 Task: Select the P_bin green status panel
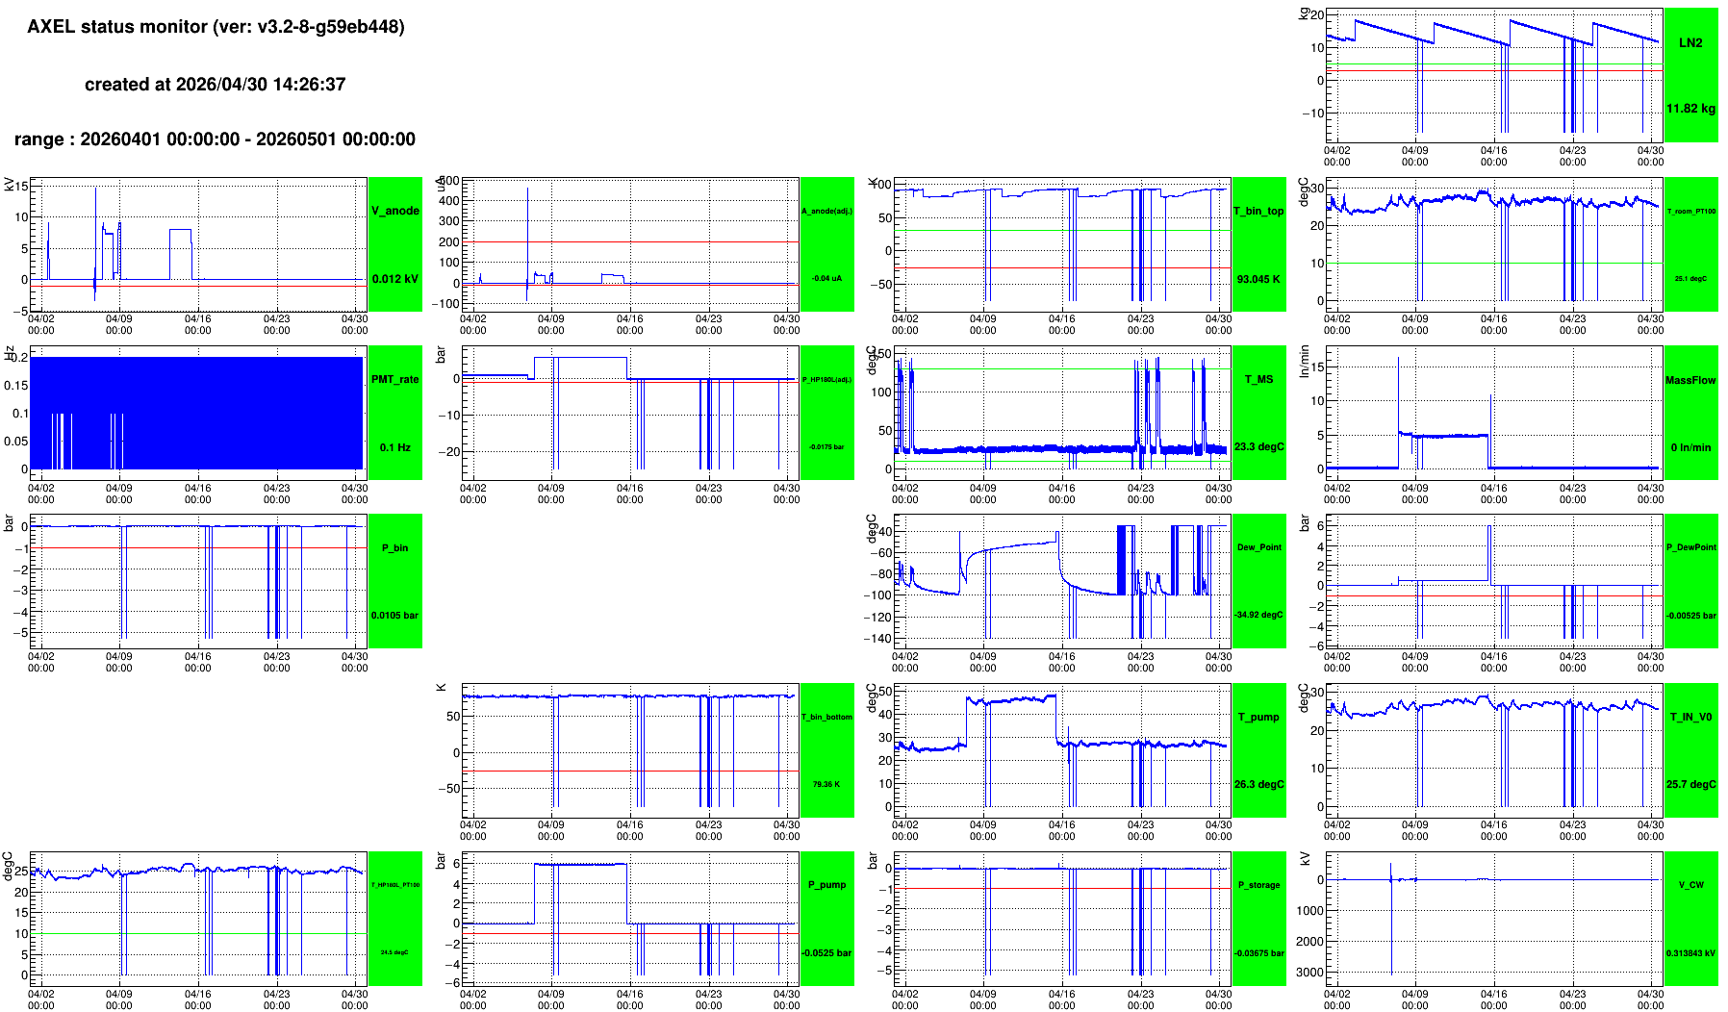pos(394,581)
